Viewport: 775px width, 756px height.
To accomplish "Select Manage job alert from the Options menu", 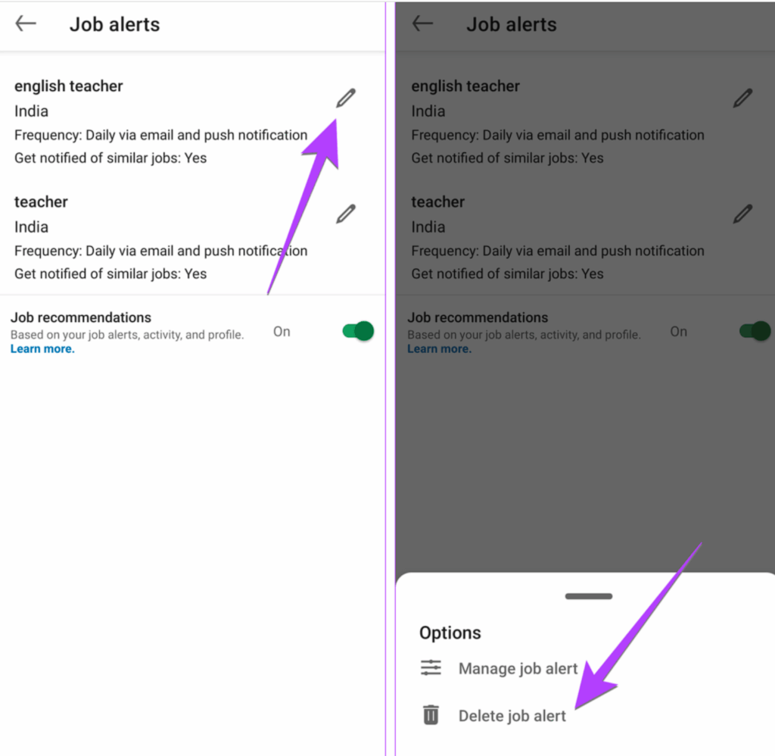I will point(518,667).
